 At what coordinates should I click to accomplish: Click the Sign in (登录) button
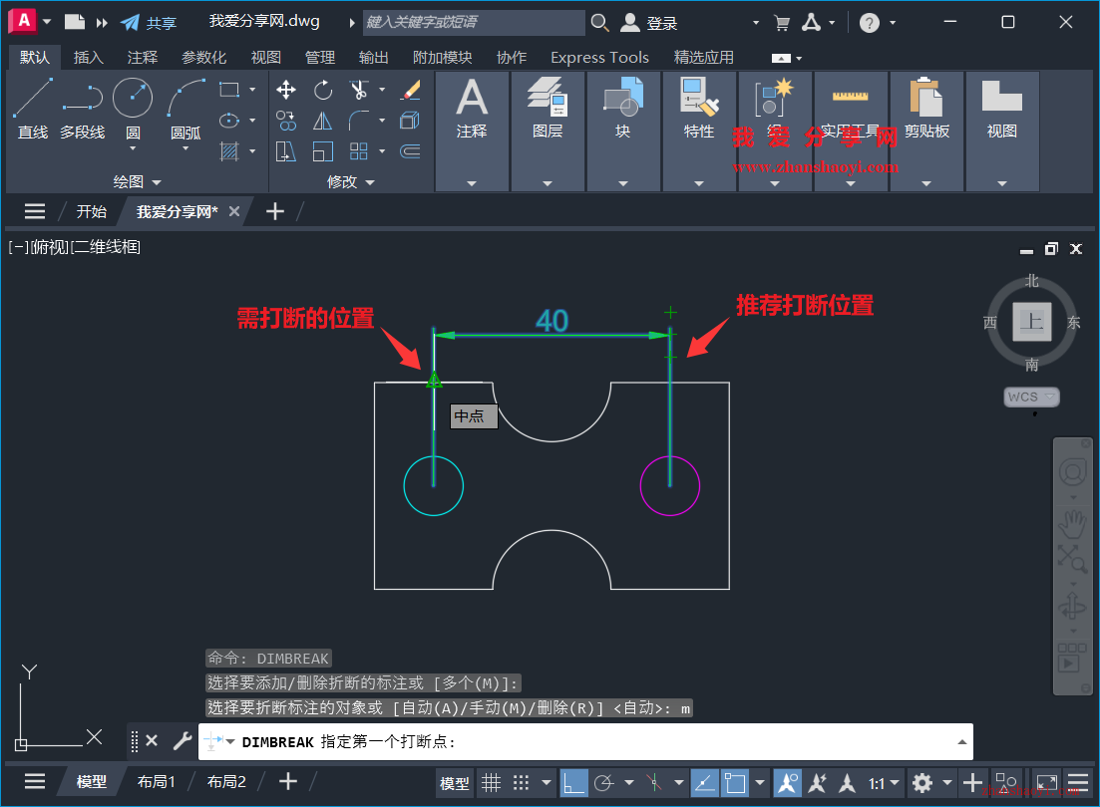[649, 23]
